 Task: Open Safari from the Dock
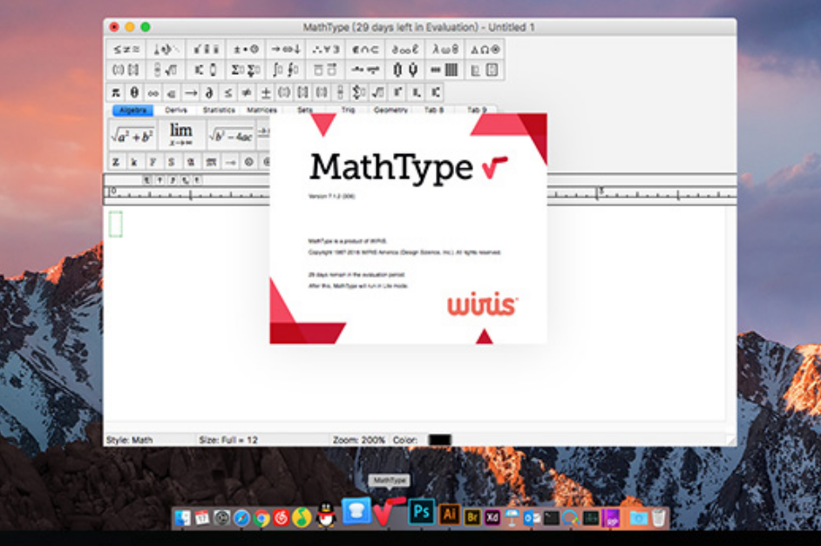tap(241, 518)
